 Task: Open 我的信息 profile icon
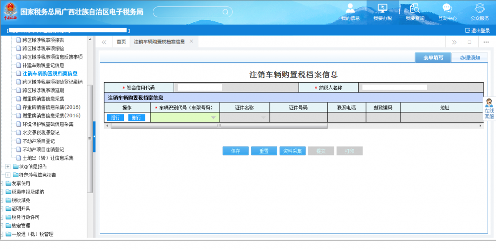(350, 8)
